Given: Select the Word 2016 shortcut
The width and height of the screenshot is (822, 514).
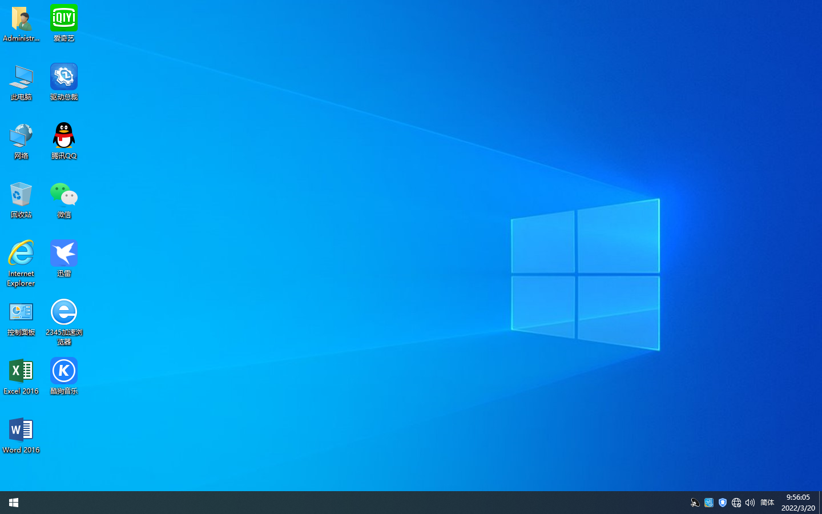Looking at the screenshot, I should (21, 435).
